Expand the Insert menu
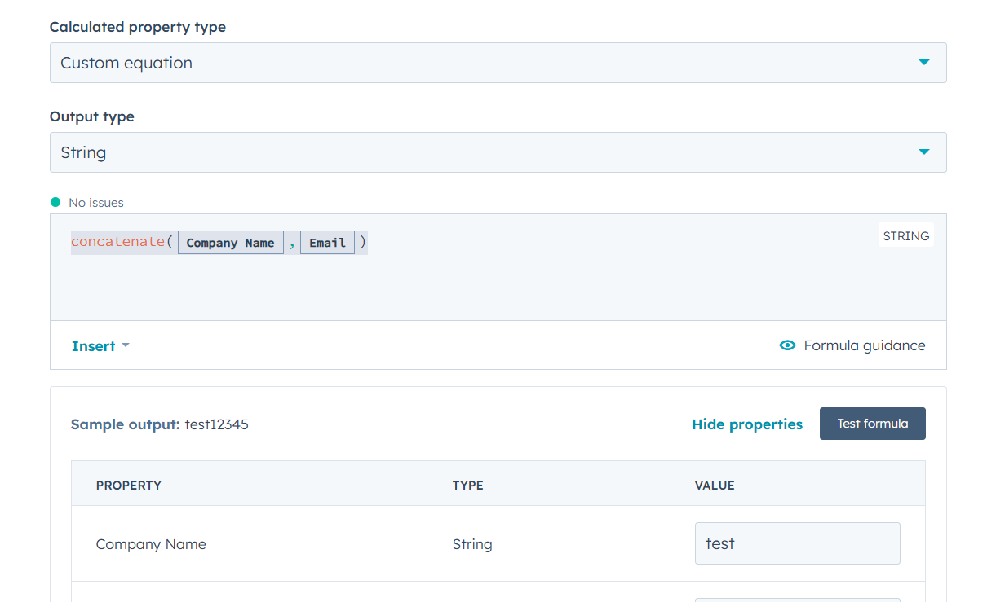Screen dimensions: 996x602 [x=94, y=346]
